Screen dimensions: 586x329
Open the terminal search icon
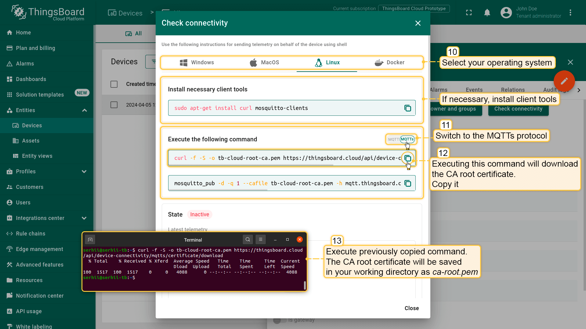(x=248, y=239)
